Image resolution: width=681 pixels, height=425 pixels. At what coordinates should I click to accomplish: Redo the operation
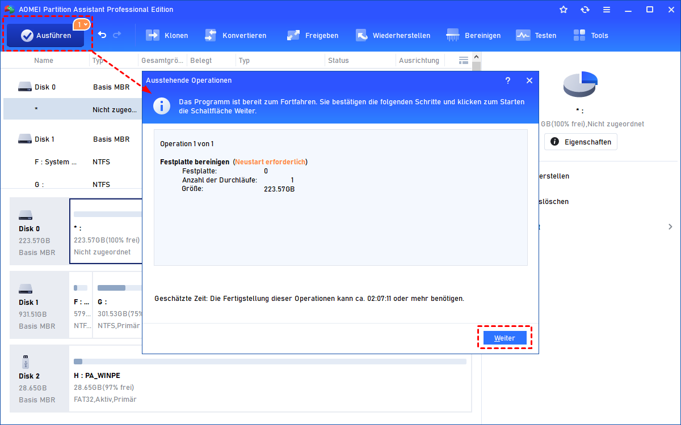(117, 35)
